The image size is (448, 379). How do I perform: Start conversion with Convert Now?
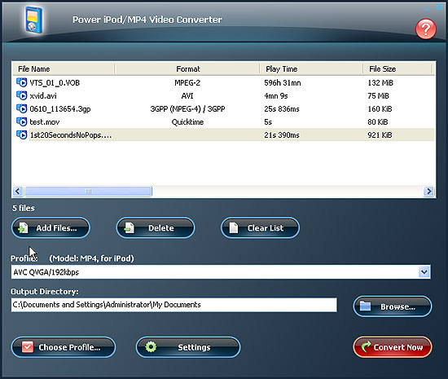coord(393,347)
